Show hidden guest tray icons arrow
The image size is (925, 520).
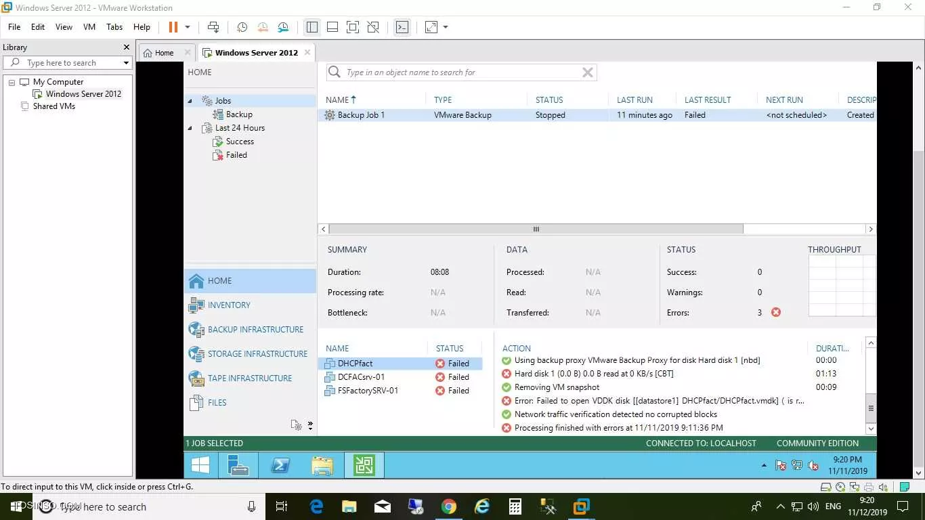tap(765, 466)
